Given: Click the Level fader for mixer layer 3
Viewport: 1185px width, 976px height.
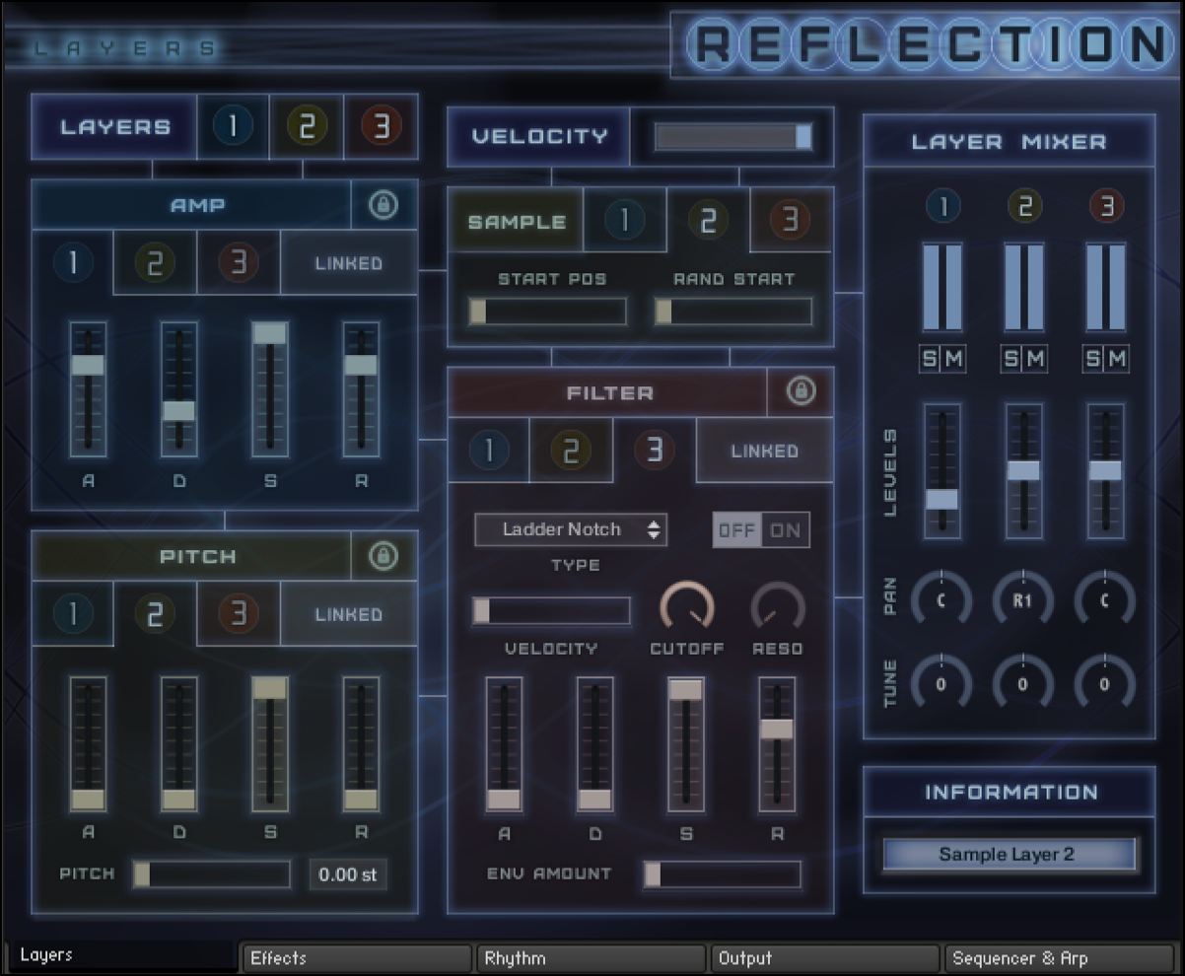Looking at the screenshot, I should (1105, 471).
